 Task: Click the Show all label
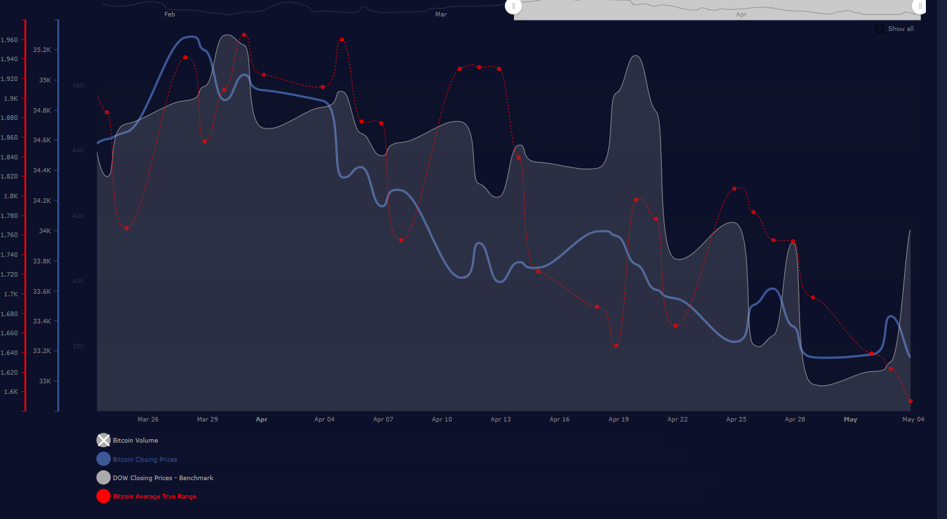[x=901, y=29]
